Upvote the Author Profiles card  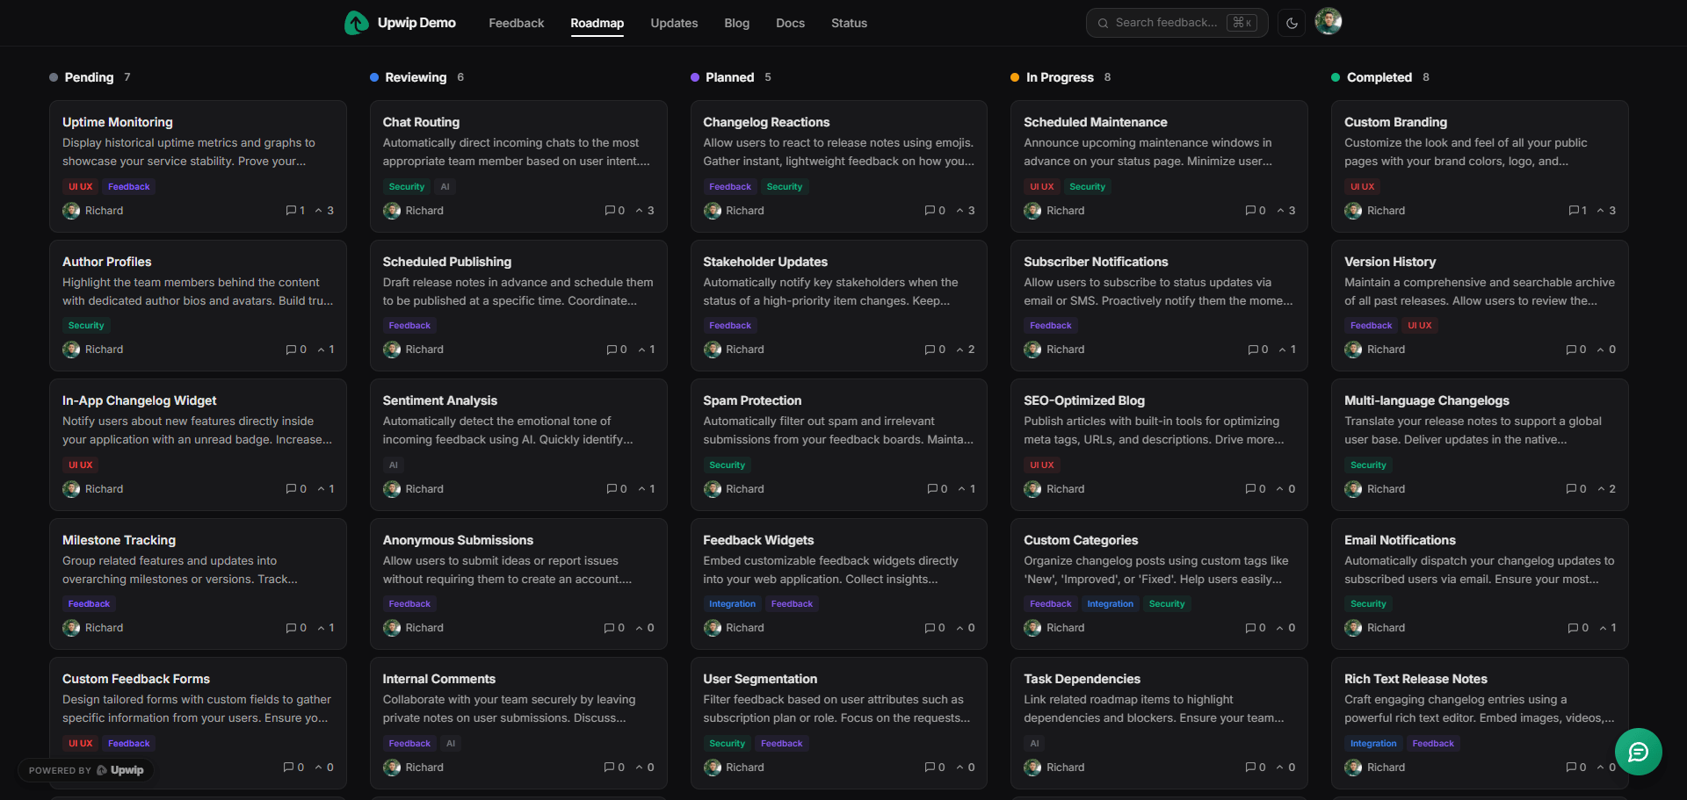click(326, 350)
